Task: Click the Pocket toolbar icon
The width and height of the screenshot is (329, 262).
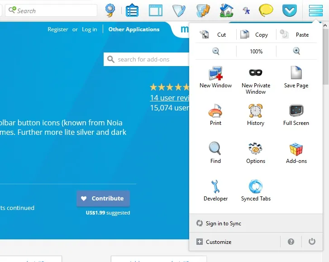Action: [289, 10]
